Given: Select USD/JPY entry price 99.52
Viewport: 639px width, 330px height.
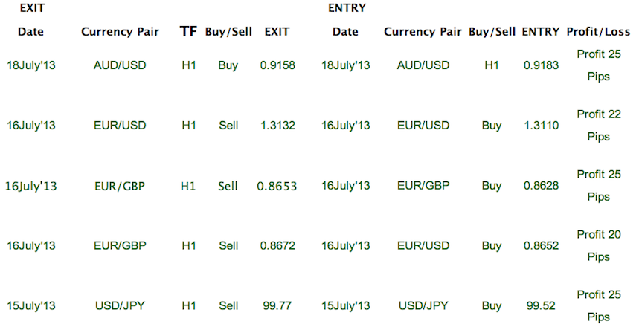Looking at the screenshot, I should pyautogui.click(x=541, y=305).
